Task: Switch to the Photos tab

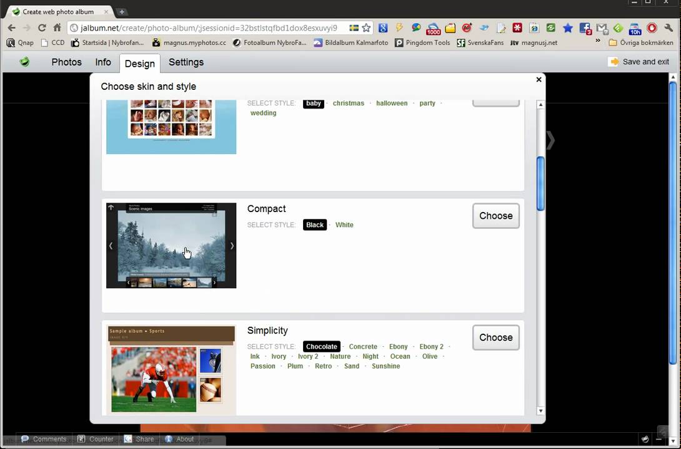Action: pos(66,62)
